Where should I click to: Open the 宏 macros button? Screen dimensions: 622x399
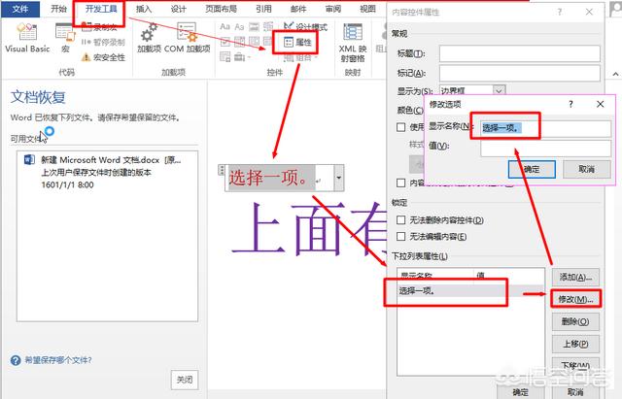coord(65,38)
